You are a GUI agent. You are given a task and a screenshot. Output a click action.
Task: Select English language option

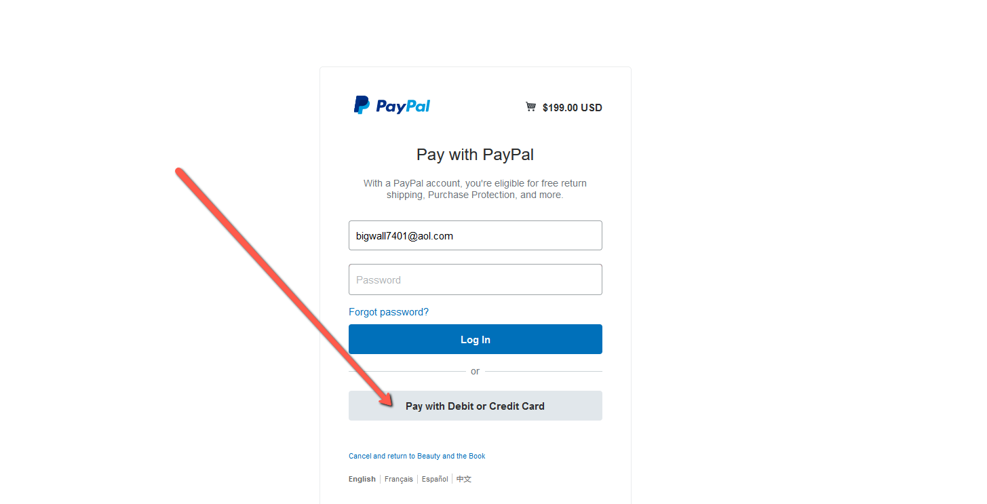point(362,479)
